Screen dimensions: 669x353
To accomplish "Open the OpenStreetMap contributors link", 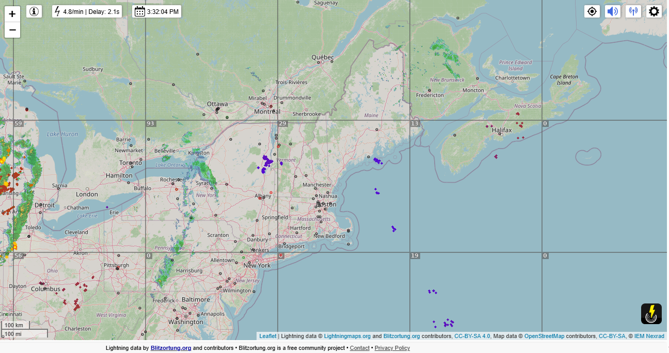I will click(544, 336).
